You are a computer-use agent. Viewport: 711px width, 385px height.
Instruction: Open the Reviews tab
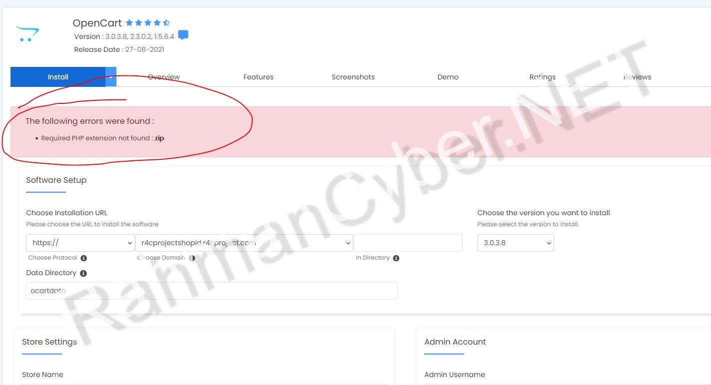(637, 77)
